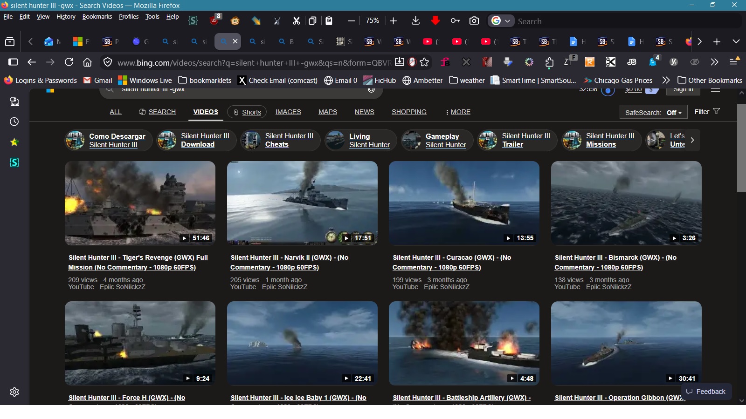Go to the home page icon
The height and width of the screenshot is (419, 746).
(x=87, y=62)
